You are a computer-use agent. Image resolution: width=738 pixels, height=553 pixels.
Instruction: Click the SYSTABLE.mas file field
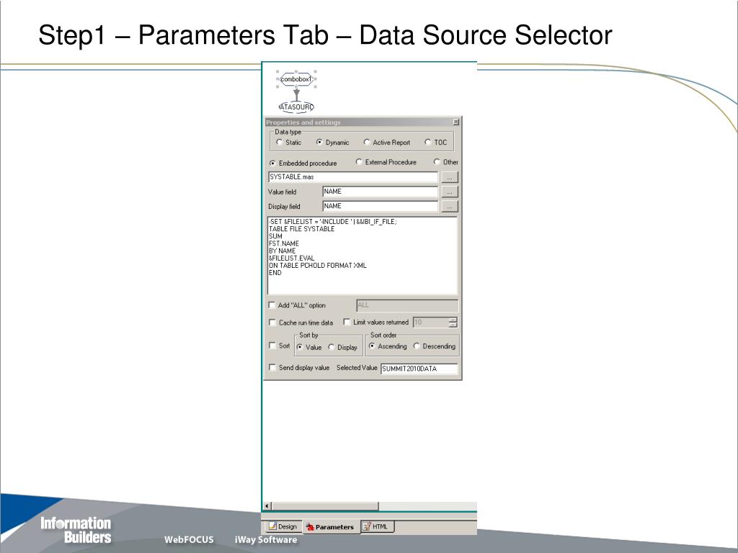tap(353, 177)
